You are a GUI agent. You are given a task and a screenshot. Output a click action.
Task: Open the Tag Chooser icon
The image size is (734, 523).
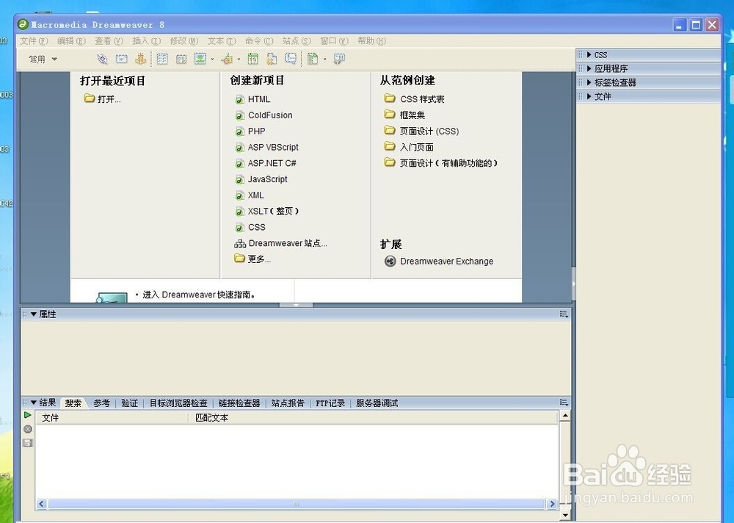point(339,59)
